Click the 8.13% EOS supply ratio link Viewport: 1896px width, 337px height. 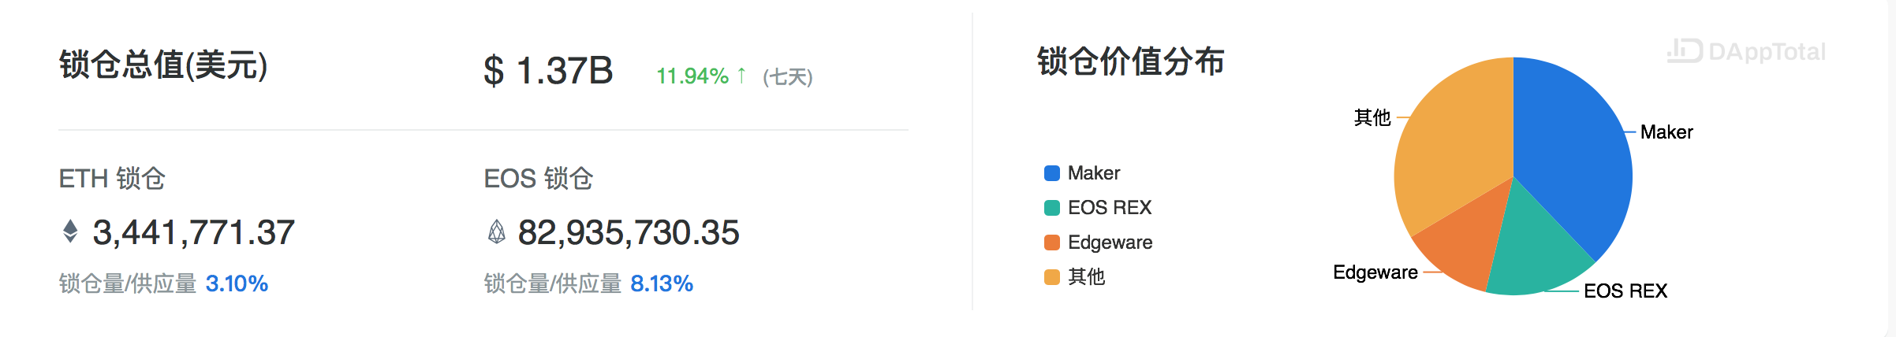tap(662, 283)
